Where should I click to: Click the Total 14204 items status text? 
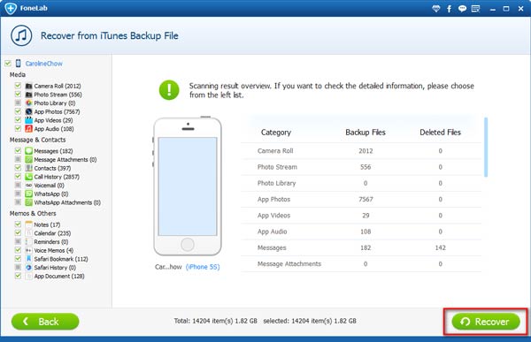point(215,321)
